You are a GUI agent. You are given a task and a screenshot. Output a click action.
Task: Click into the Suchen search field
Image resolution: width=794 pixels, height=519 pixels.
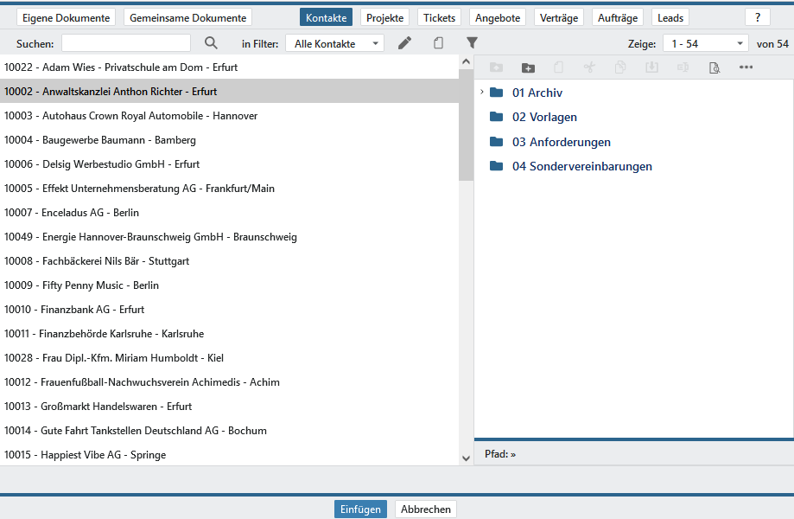coord(126,43)
